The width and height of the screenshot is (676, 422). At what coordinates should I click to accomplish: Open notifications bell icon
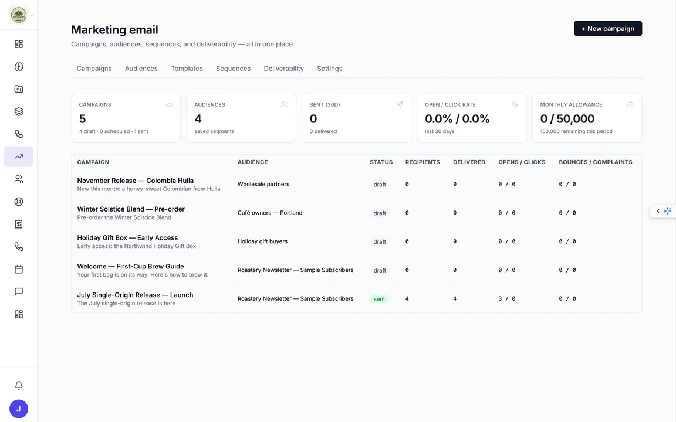click(19, 386)
